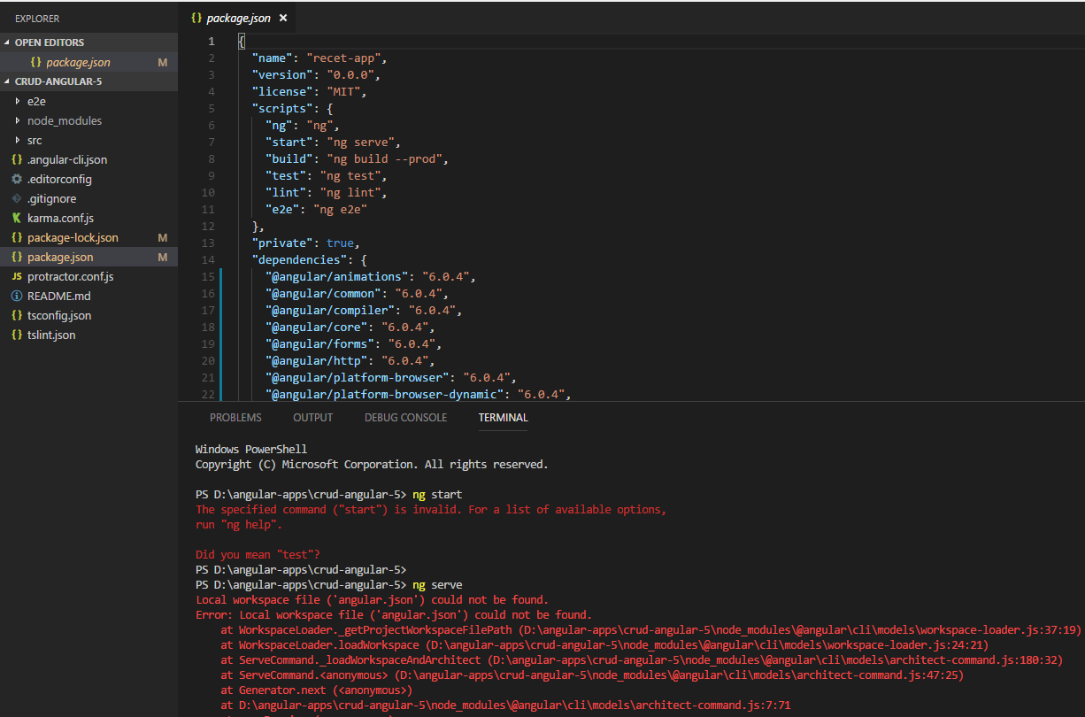Close the package.json editor tab
The height and width of the screenshot is (717, 1085).
click(x=282, y=17)
